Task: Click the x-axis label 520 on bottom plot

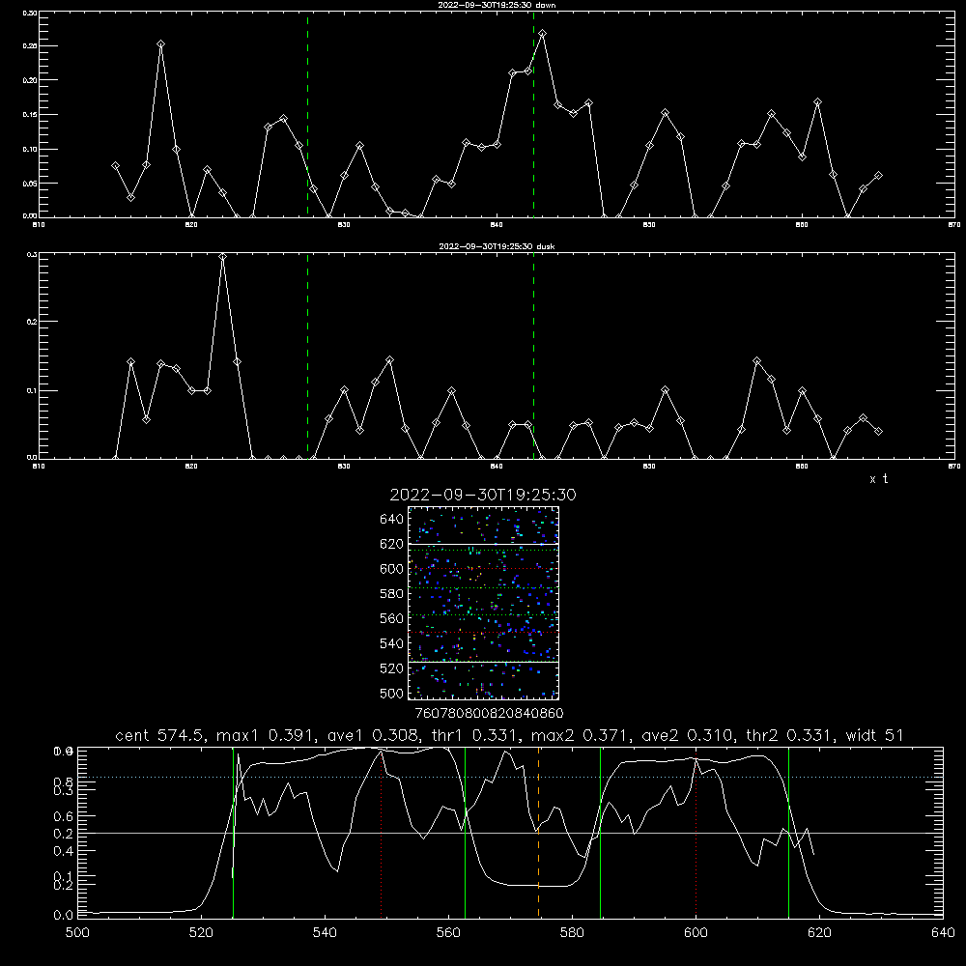Action: click(x=201, y=933)
